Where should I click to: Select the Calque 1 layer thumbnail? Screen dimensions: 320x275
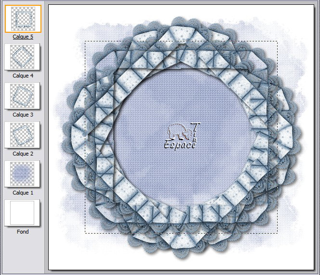click(x=22, y=173)
